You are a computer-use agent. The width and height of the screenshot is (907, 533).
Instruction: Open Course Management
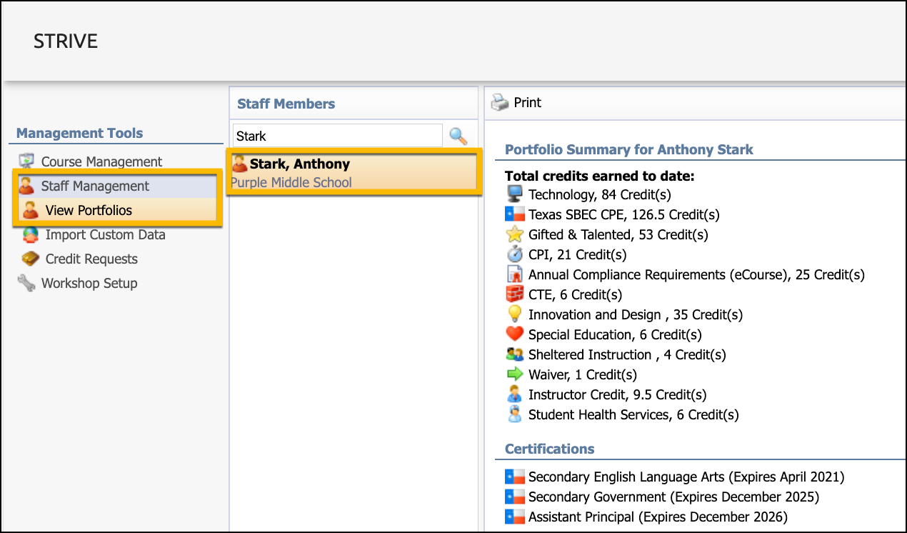[101, 161]
